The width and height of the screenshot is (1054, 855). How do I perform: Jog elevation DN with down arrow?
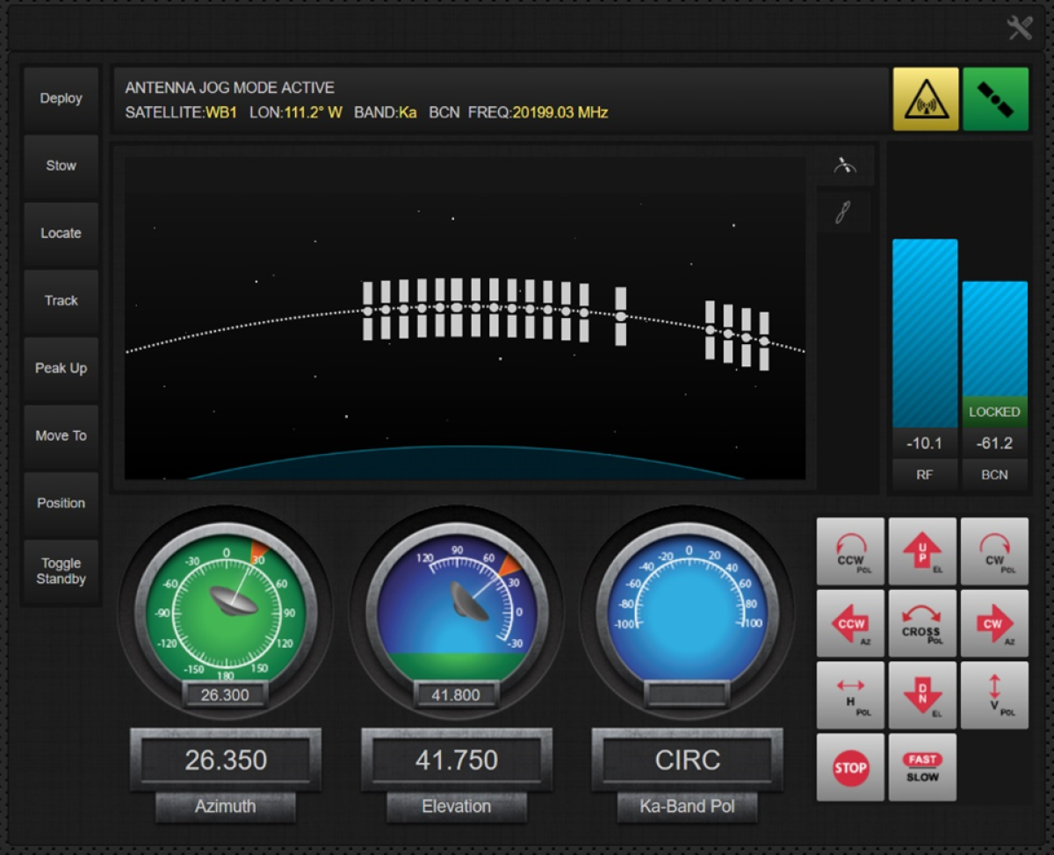922,695
